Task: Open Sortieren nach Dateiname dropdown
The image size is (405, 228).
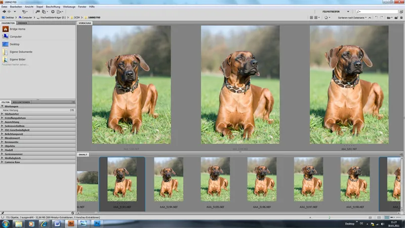Action: click(352, 18)
